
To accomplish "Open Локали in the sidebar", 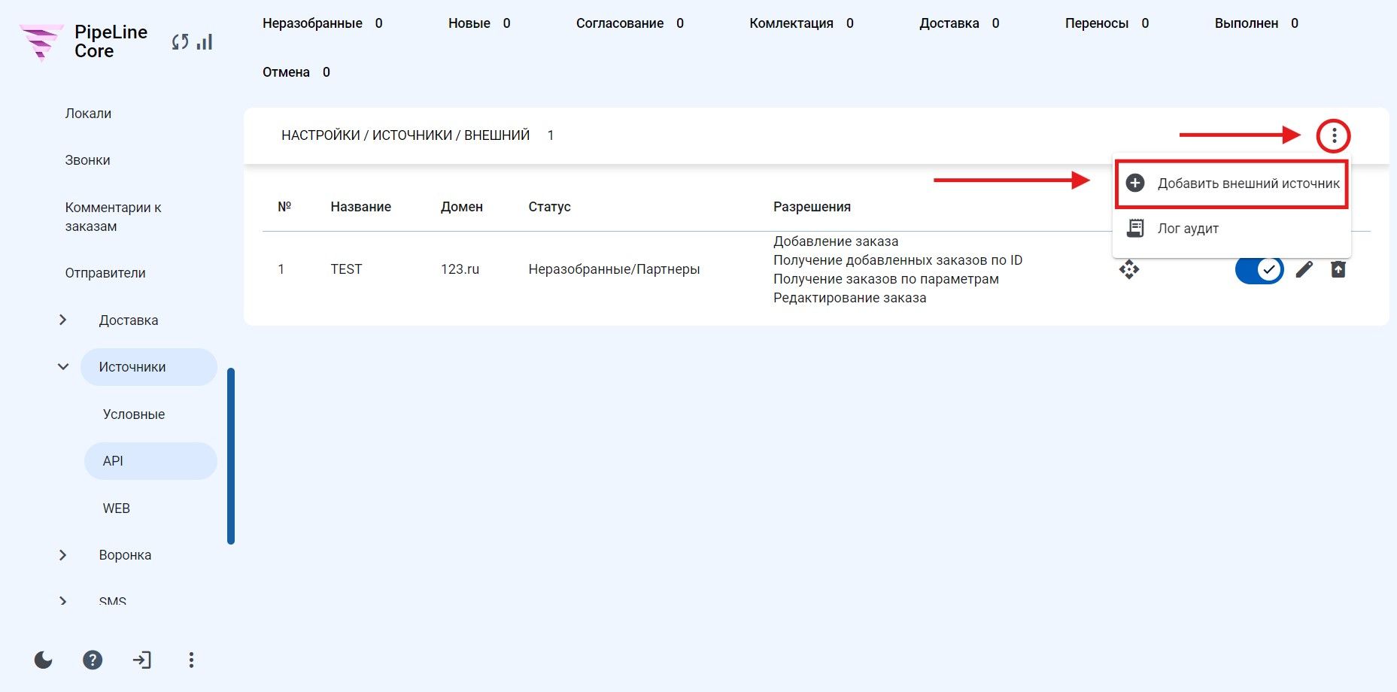I will tap(88, 114).
